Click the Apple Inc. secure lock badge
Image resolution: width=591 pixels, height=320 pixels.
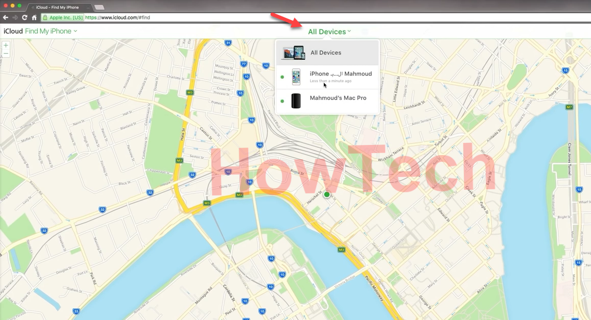pos(62,17)
